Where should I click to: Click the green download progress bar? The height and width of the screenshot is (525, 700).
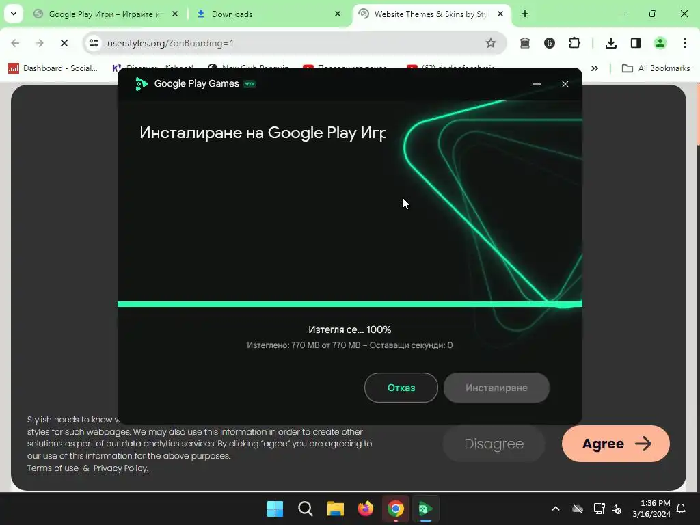click(350, 304)
